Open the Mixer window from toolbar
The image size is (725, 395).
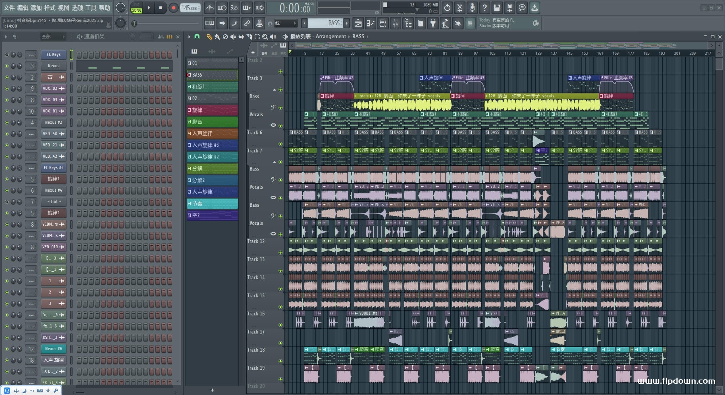click(395, 23)
